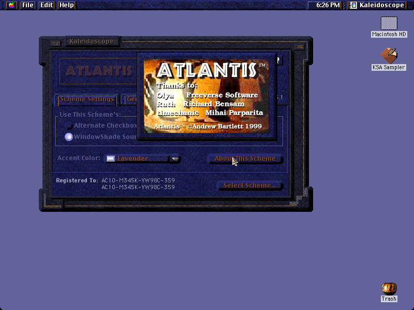Click the Kaleidoscope window title text
This screenshot has height=310, width=414.
(x=92, y=41)
